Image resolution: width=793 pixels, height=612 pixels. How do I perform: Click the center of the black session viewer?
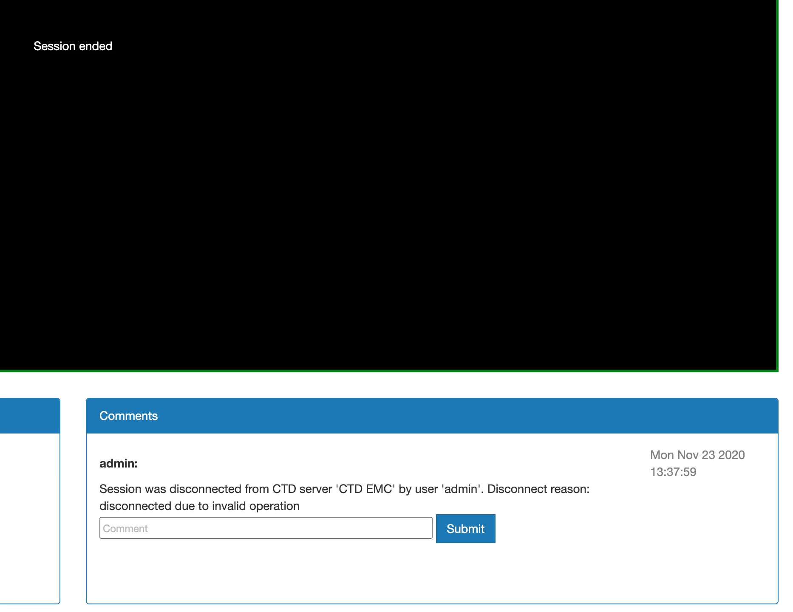388,185
